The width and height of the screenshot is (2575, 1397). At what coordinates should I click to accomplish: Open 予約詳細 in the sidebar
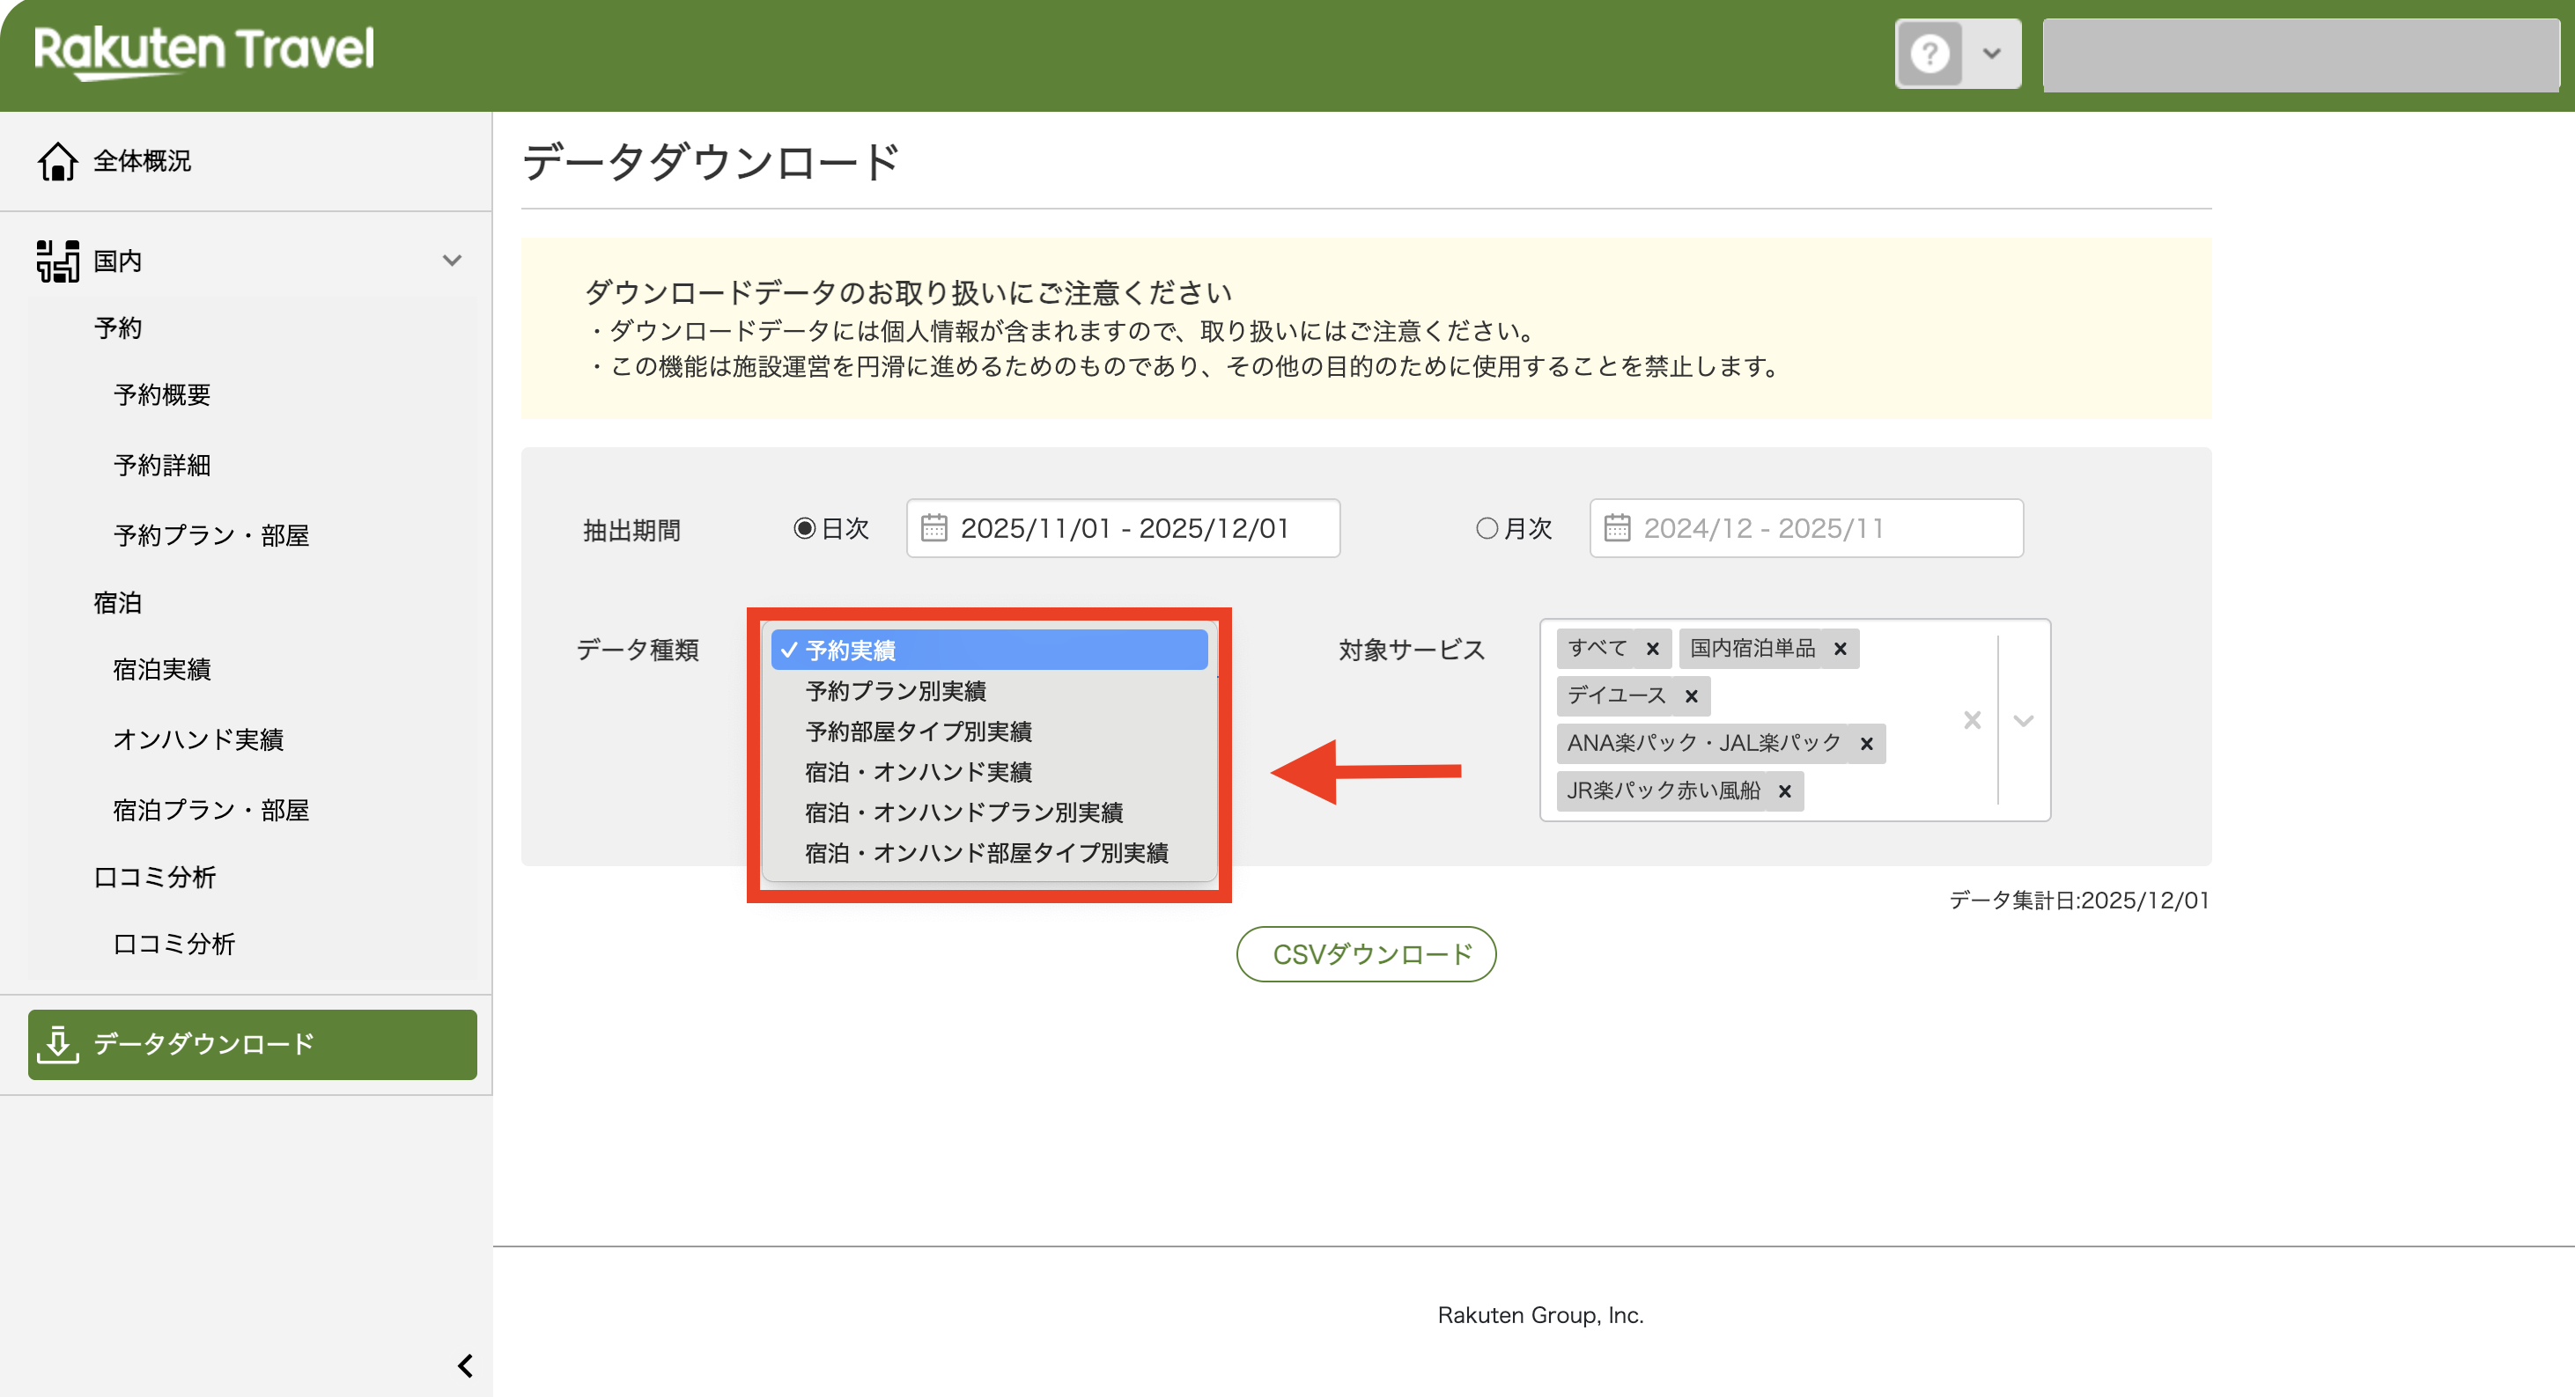click(x=162, y=465)
